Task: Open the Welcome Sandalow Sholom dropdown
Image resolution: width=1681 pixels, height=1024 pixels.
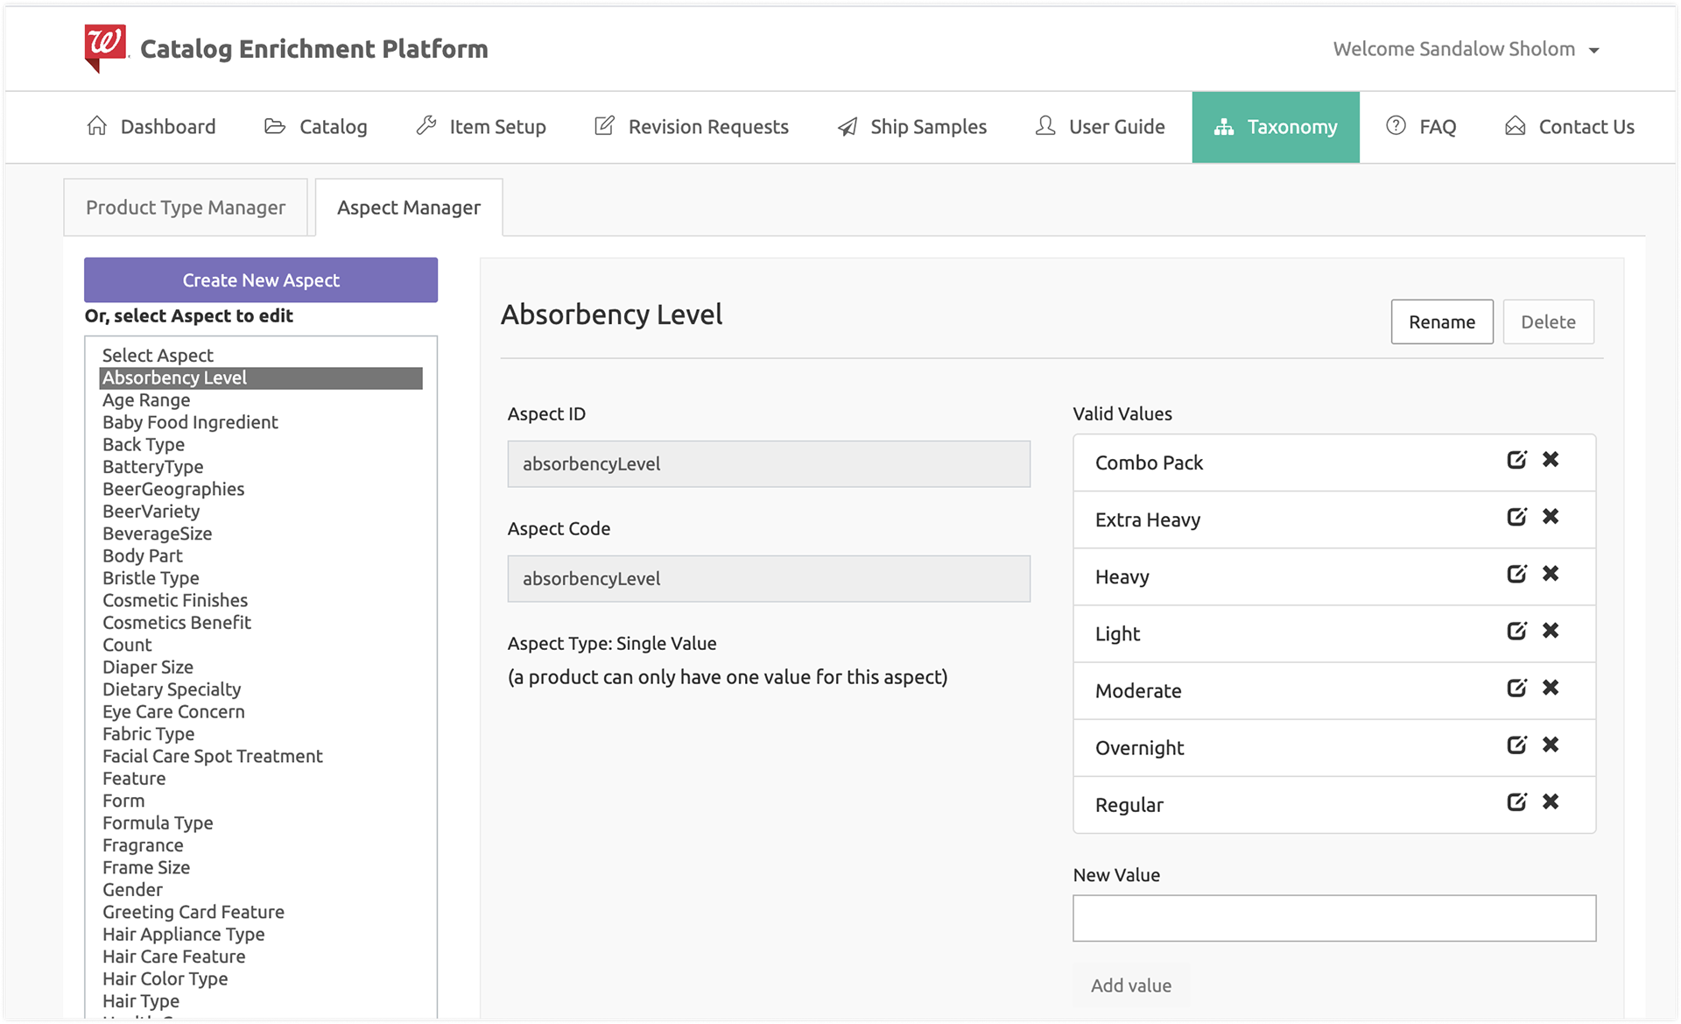Action: point(1466,49)
